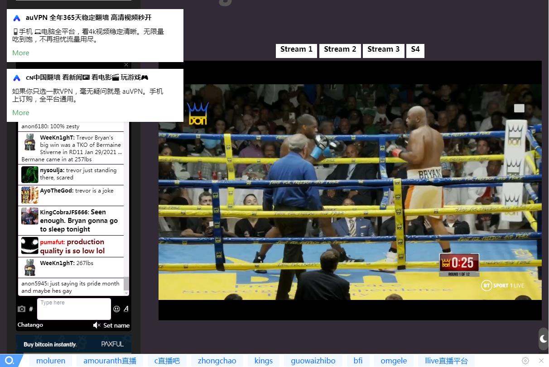Unmute chat sound speaker icon
The width and height of the screenshot is (549, 367).
click(97, 325)
